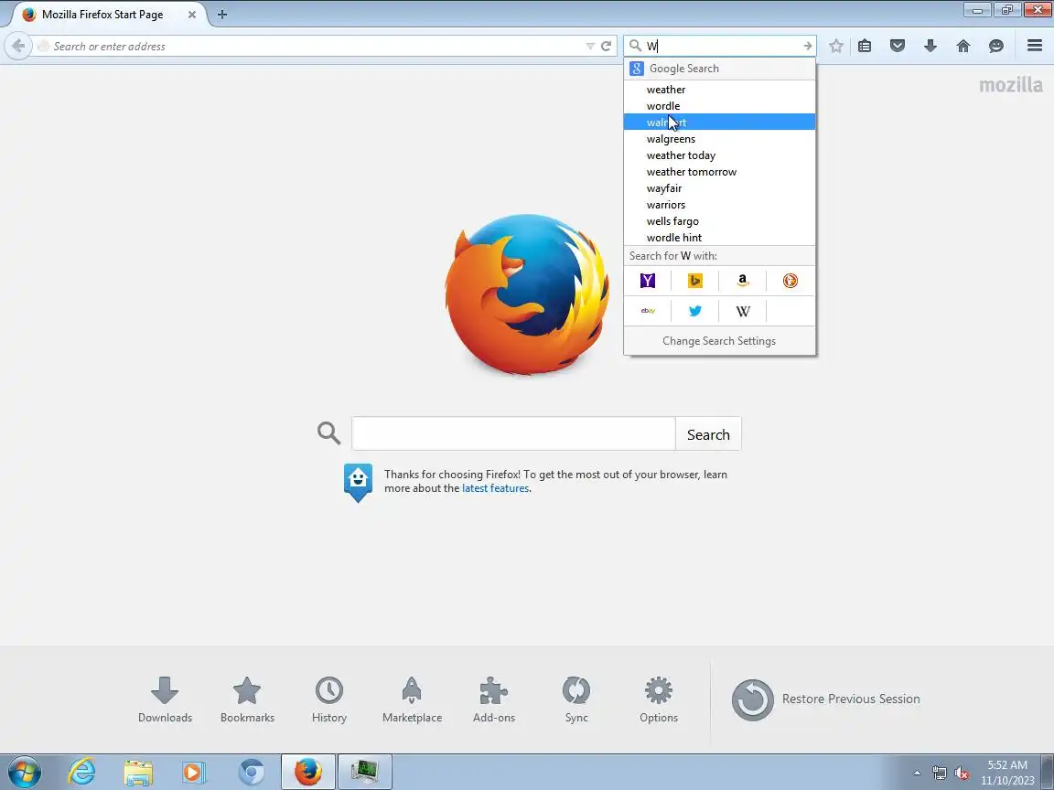Screen dimensions: 1054x790
Task: Open Chromium from the taskbar
Action: pyautogui.click(x=252, y=772)
